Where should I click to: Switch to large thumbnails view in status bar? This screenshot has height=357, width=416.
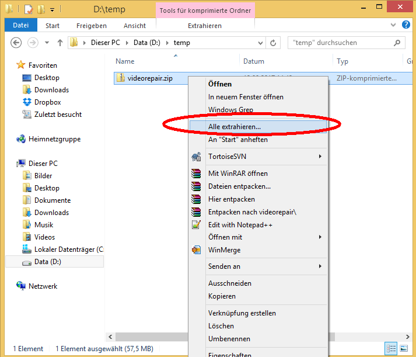pos(404,348)
